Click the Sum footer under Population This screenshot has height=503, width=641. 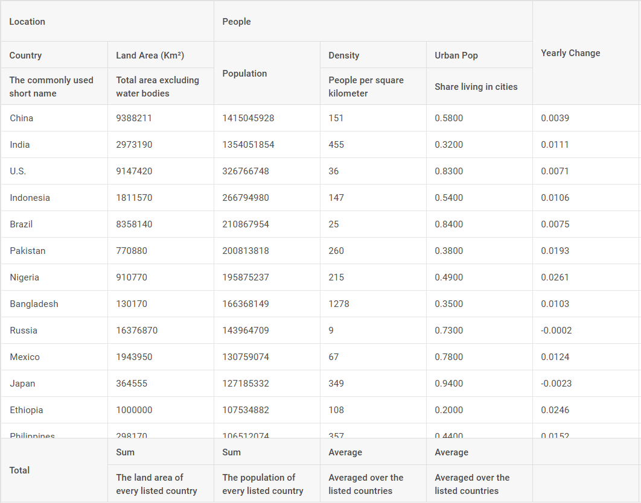click(x=267, y=452)
